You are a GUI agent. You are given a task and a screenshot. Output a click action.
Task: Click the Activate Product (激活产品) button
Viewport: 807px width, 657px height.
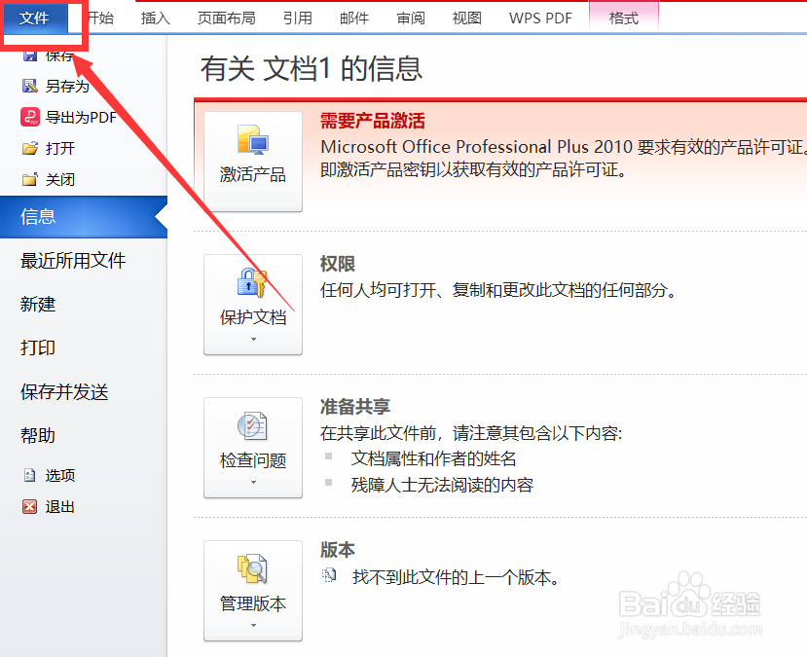253,161
